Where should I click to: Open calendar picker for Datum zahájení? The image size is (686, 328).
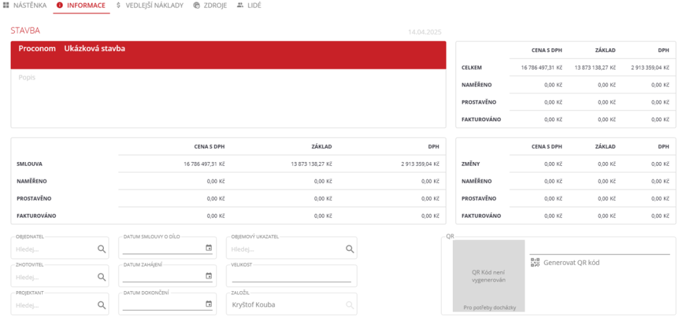pyautogui.click(x=208, y=276)
